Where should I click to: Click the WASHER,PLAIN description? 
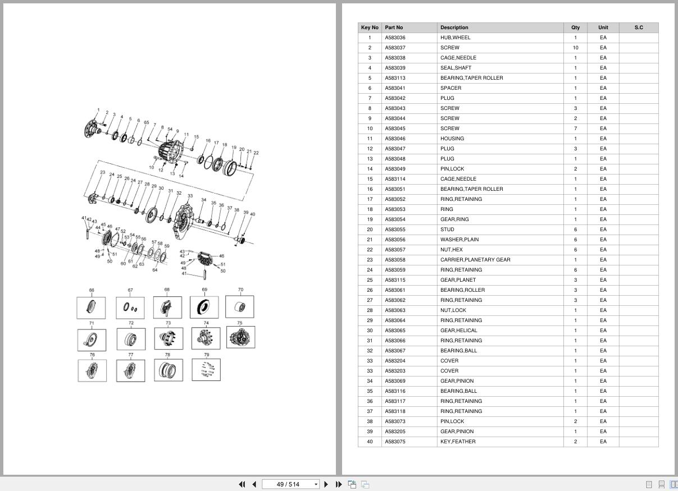(x=459, y=240)
